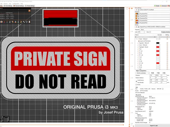This screenshot has width=170, height=127.
Task: Click the Purging volumes button
Action: [x=165, y=32]
